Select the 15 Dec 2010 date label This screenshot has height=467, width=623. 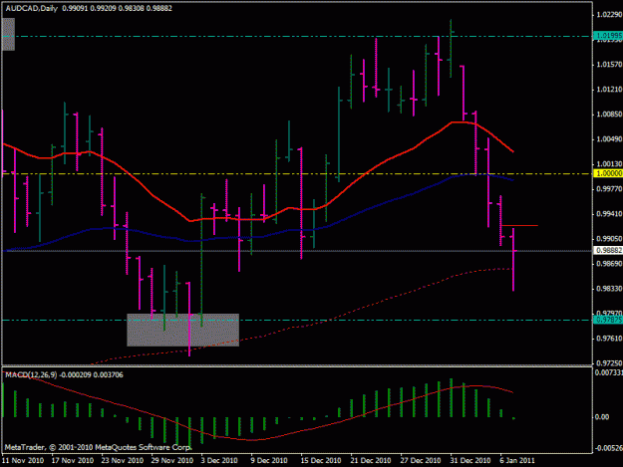point(321,461)
